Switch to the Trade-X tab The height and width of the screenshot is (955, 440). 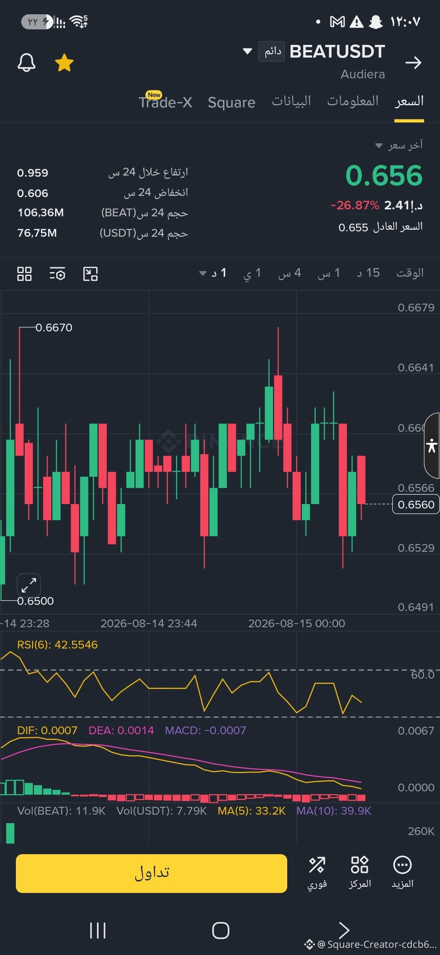[x=165, y=102]
